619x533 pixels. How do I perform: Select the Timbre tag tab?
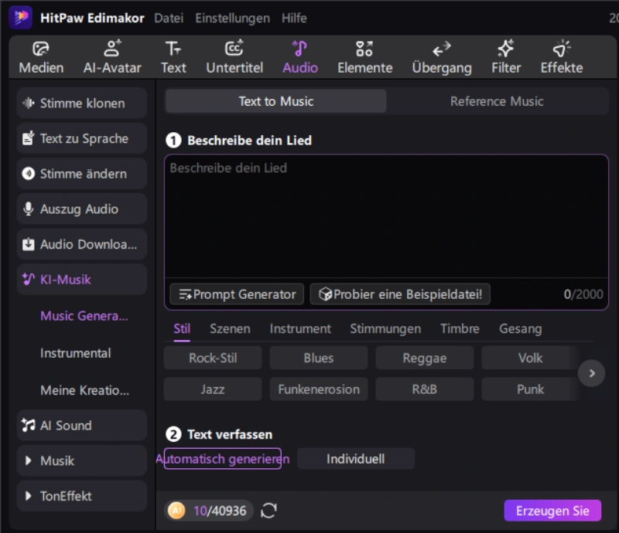point(460,329)
